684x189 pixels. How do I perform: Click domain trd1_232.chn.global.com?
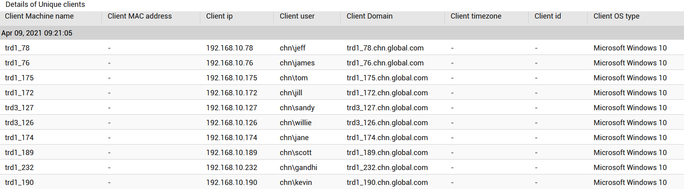(x=387, y=168)
